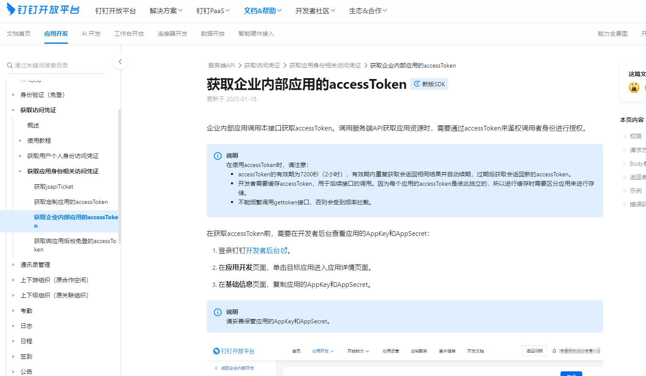Open the 能力全景图 tab

(613, 34)
